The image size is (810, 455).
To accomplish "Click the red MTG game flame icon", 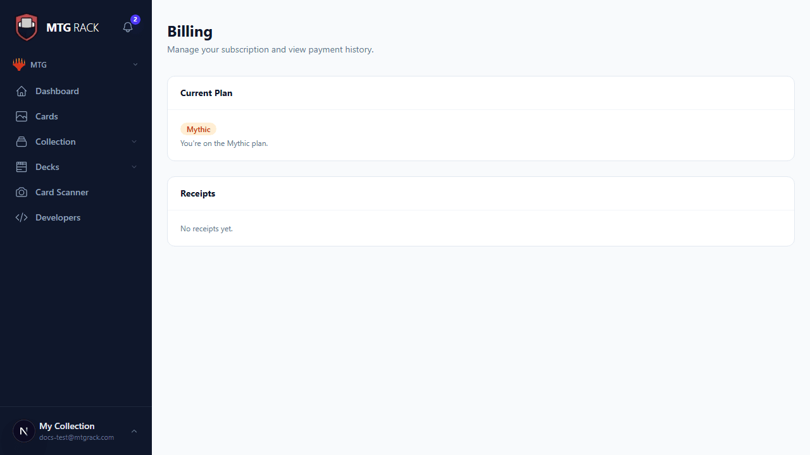I will 19,64.
